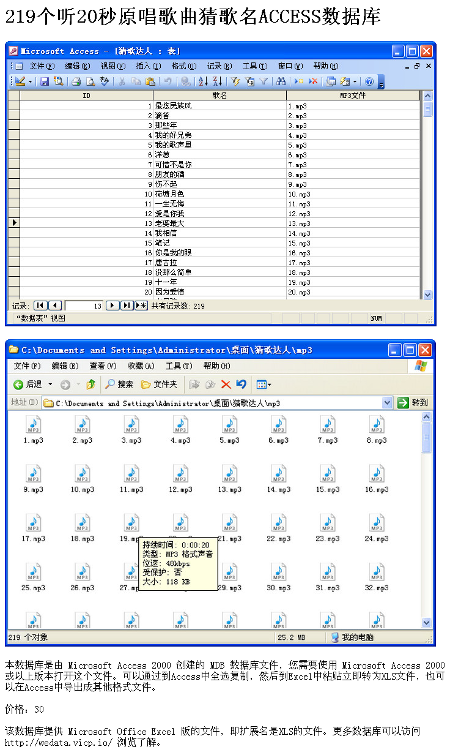Click the Print icon in Access toolbar

point(76,81)
